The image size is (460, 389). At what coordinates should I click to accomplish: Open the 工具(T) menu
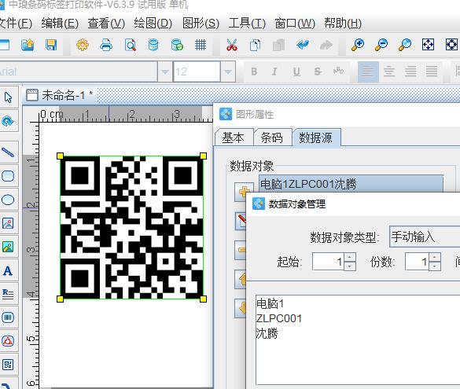point(247,23)
